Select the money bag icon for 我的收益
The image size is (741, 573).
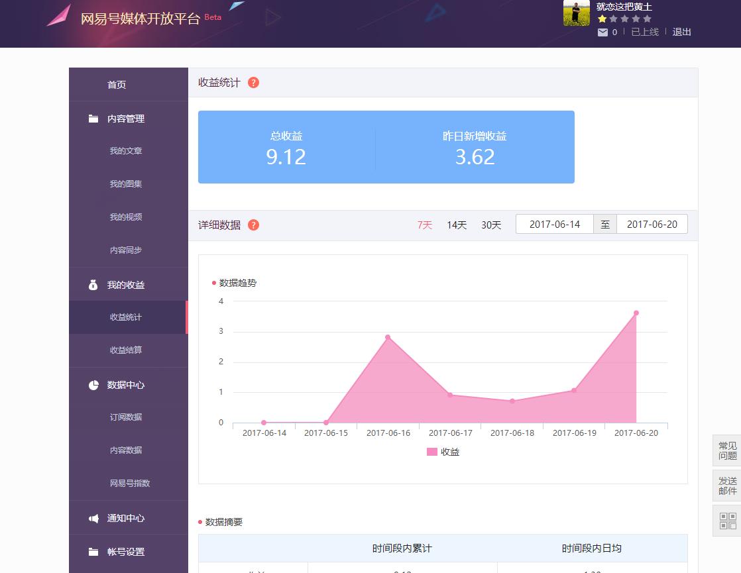(x=93, y=284)
